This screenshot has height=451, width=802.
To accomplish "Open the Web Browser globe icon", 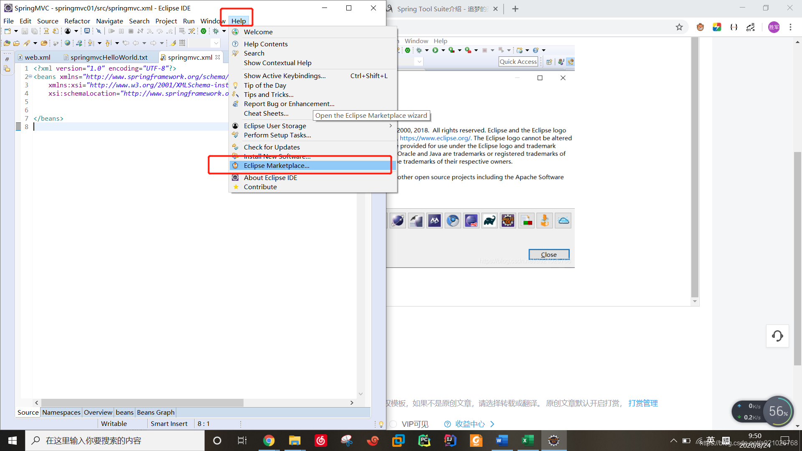I will tap(67, 43).
